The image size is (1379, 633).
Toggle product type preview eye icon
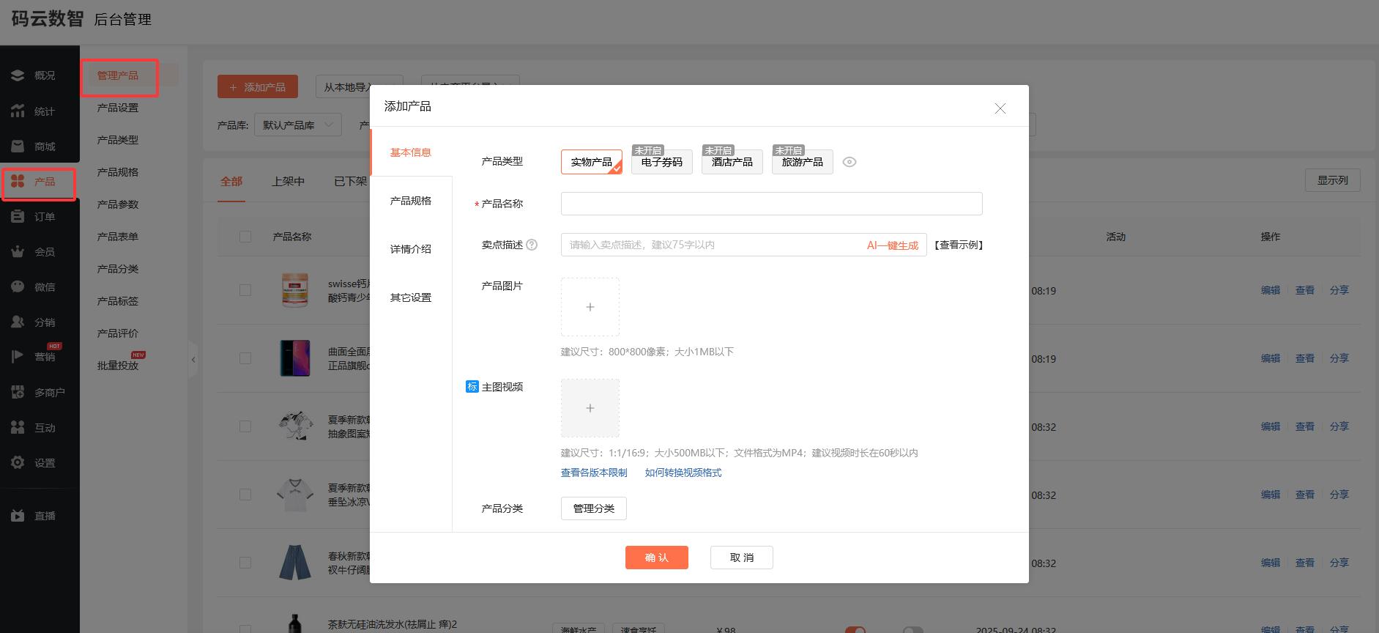(x=850, y=162)
